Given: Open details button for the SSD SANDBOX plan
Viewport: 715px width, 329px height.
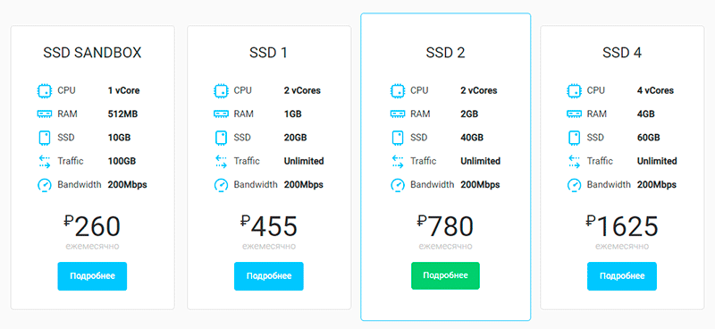Looking at the screenshot, I should (x=92, y=276).
